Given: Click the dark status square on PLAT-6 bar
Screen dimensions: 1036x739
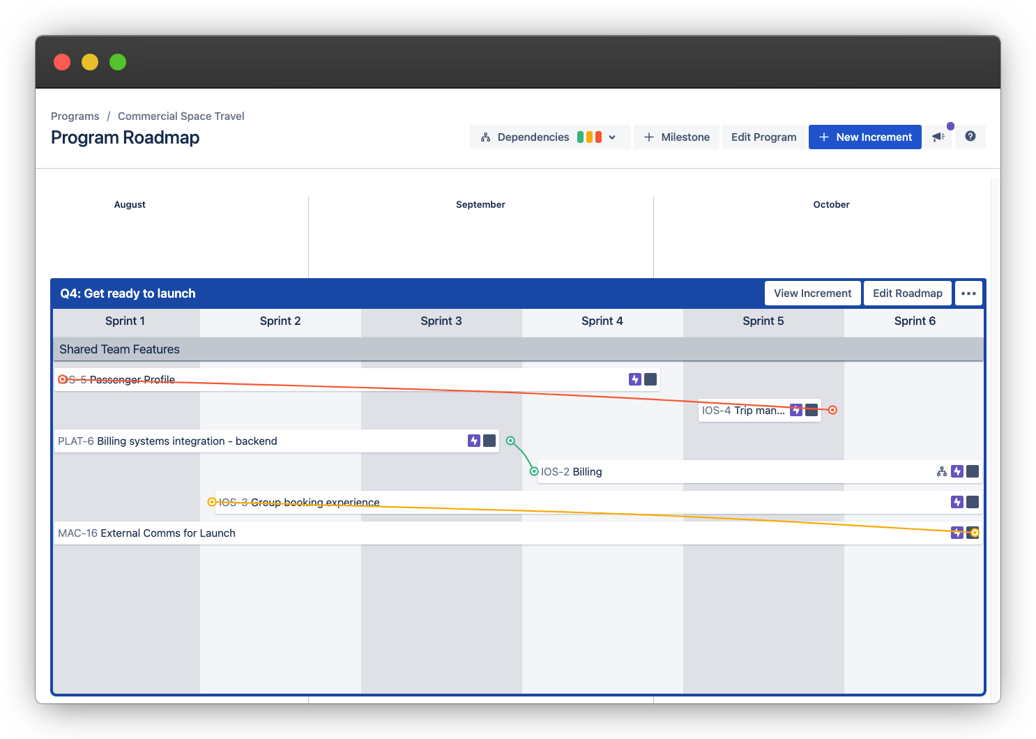Looking at the screenshot, I should tap(489, 441).
